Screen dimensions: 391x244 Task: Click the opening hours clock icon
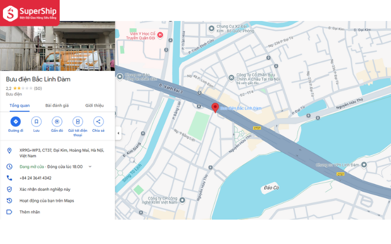coord(9,166)
